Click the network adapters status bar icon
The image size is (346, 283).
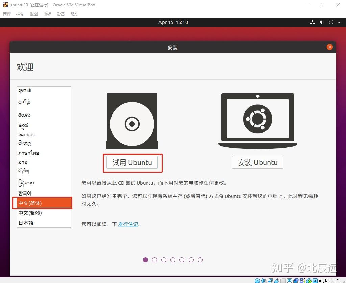click(x=270, y=281)
